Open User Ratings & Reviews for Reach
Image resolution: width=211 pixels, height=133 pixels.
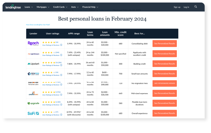tap(51, 45)
